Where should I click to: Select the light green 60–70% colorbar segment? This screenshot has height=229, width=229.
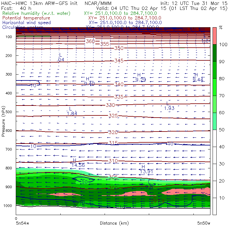pos(214,104)
